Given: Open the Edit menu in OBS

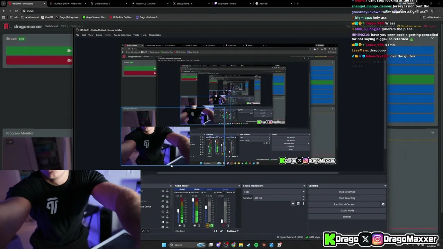Looking at the screenshot, I should point(84,35).
